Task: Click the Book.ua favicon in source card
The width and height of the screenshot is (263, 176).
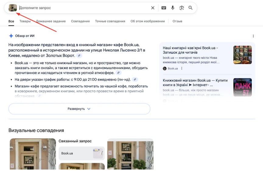Action: (x=165, y=69)
